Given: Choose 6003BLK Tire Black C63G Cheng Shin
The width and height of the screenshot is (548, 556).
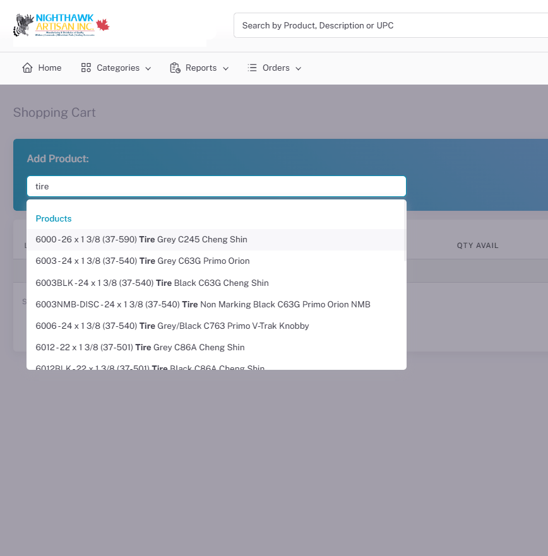Looking at the screenshot, I should pos(152,283).
